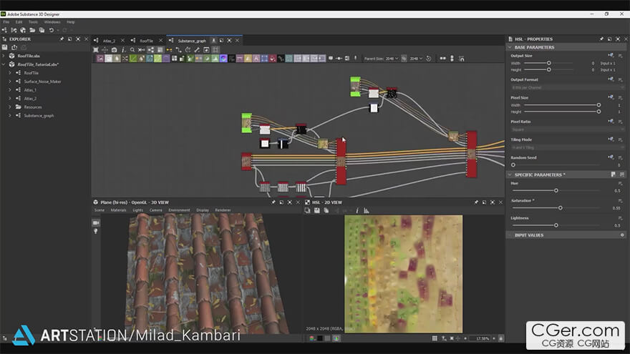Screen dimensions: 630x354
Task: Open the Windows menu
Action: tap(52, 22)
